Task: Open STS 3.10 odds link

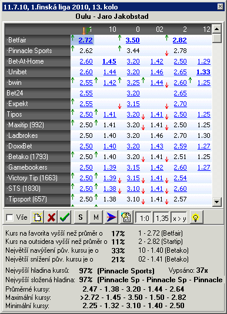Action: tap(133, 189)
